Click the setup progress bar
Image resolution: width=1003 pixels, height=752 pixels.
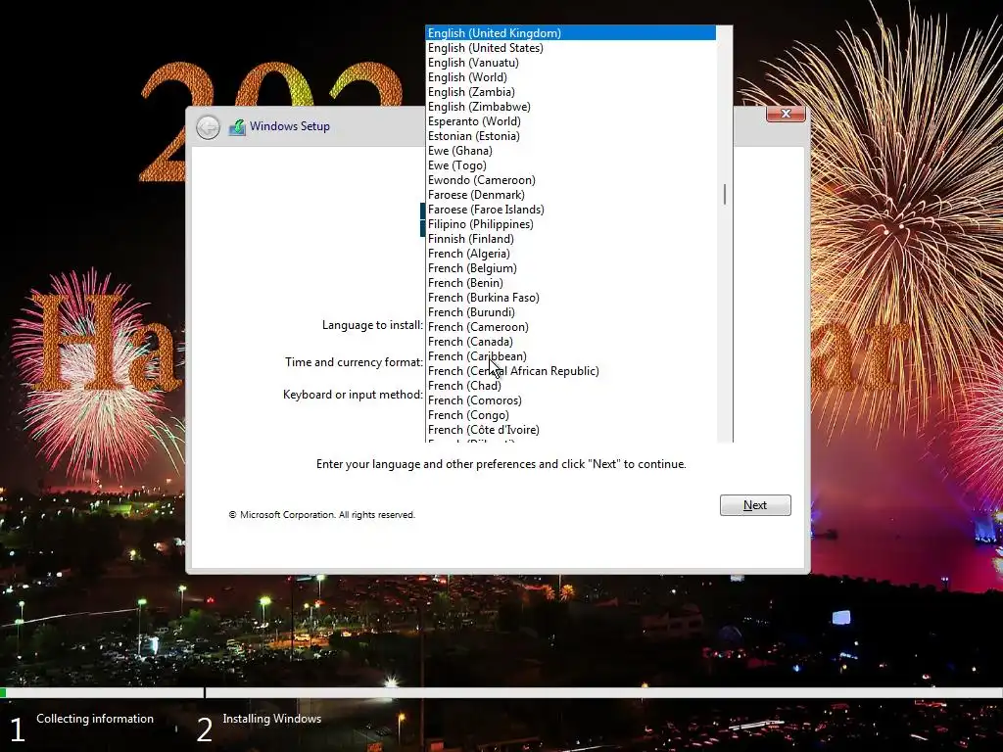(501, 692)
